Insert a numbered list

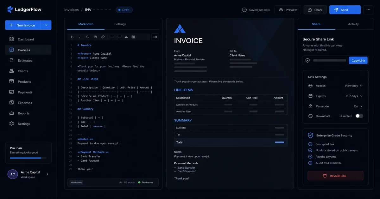119,37
